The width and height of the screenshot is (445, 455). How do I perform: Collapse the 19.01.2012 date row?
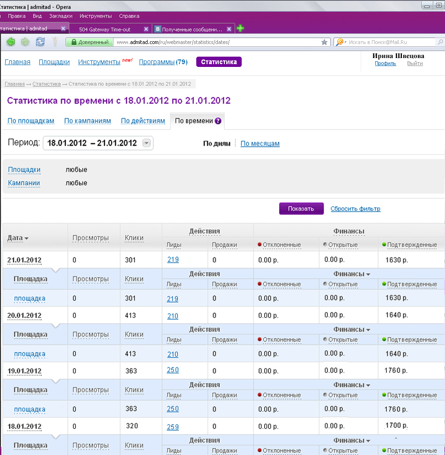tap(24, 371)
